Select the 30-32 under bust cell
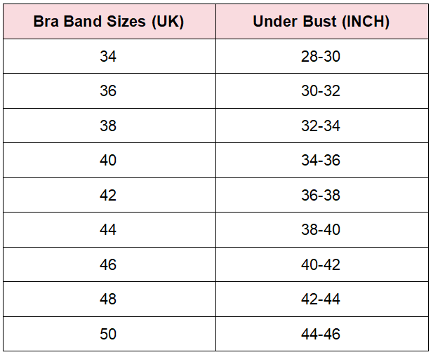Viewport: 433px width, 357px height. pyautogui.click(x=322, y=90)
